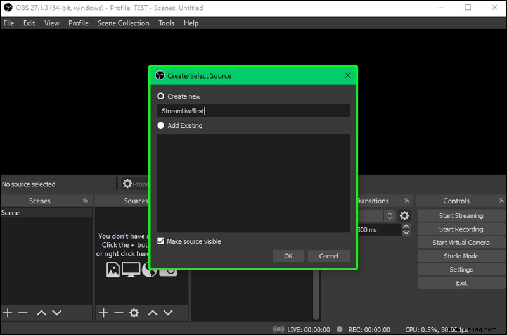Confirm dialog with OK button
Image resolution: width=507 pixels, height=335 pixels.
288,256
